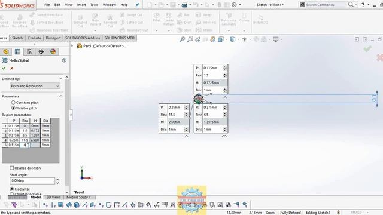Click the Print icon in the top toolbar
The image size is (383, 215).
[184, 5]
